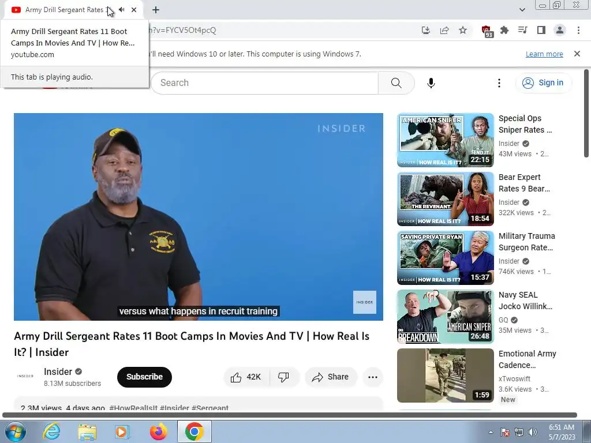
Task: Open File Explorer from taskbar
Action: pyautogui.click(x=87, y=431)
